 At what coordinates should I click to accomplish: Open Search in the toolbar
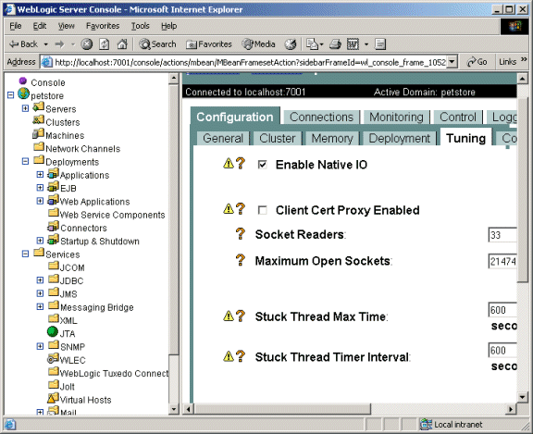tap(157, 44)
